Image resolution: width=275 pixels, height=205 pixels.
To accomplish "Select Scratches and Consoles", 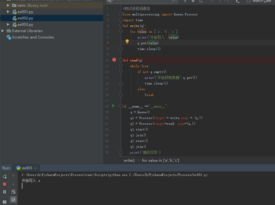I will click(33, 37).
